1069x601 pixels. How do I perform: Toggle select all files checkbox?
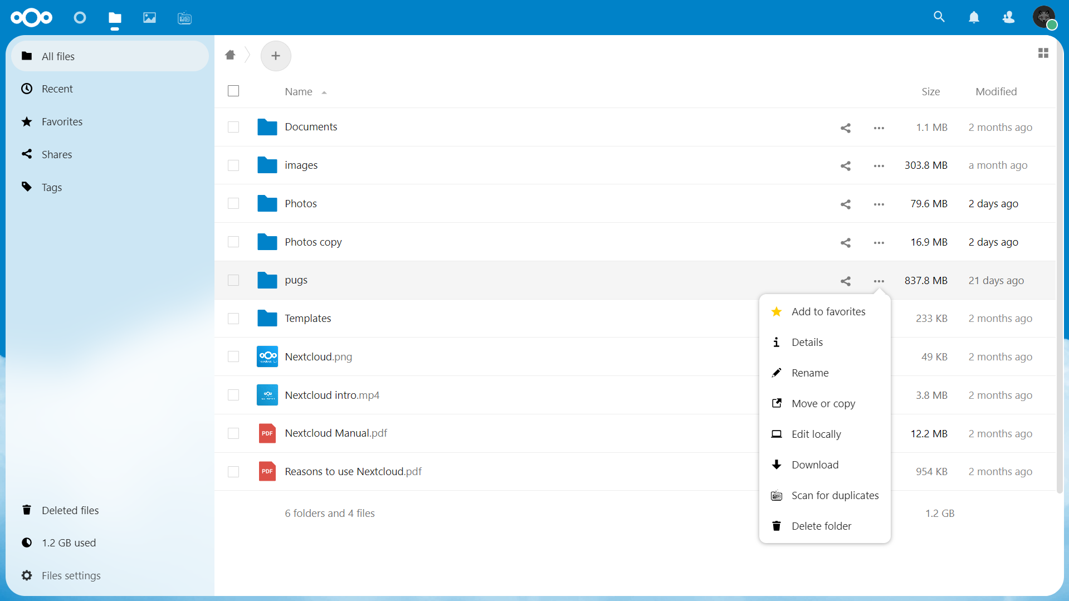tap(233, 91)
